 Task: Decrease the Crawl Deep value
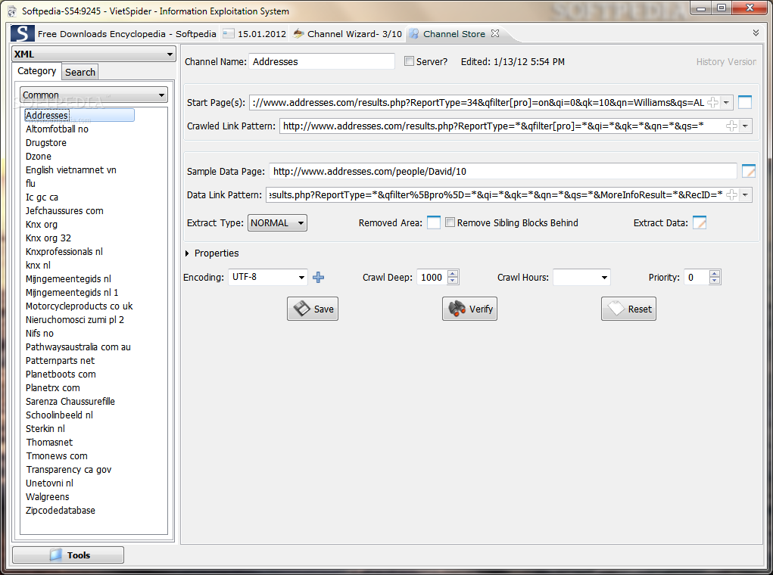pyautogui.click(x=453, y=281)
